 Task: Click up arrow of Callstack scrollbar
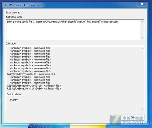coord(142,48)
